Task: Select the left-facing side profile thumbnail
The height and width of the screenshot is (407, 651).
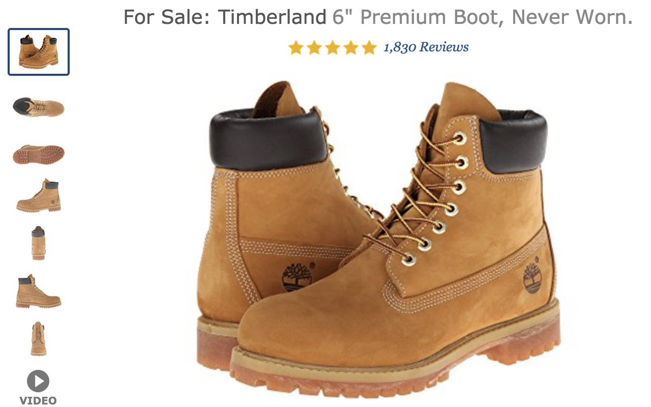Action: coord(39,195)
